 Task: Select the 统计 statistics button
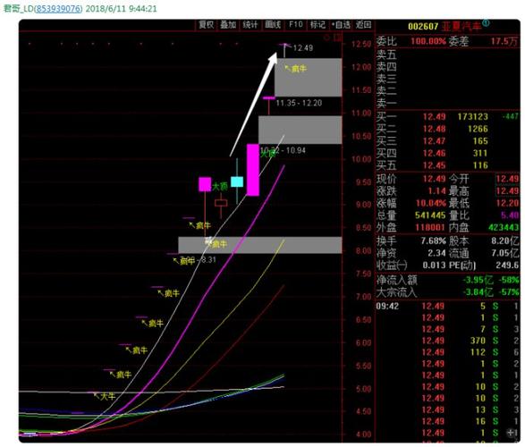pyautogui.click(x=250, y=25)
